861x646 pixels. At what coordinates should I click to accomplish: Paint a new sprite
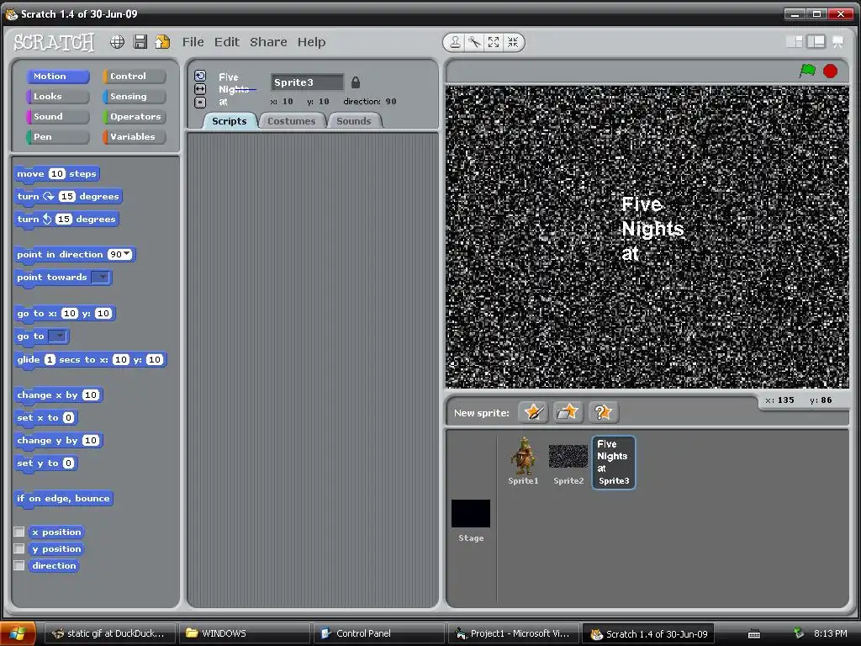pyautogui.click(x=533, y=412)
